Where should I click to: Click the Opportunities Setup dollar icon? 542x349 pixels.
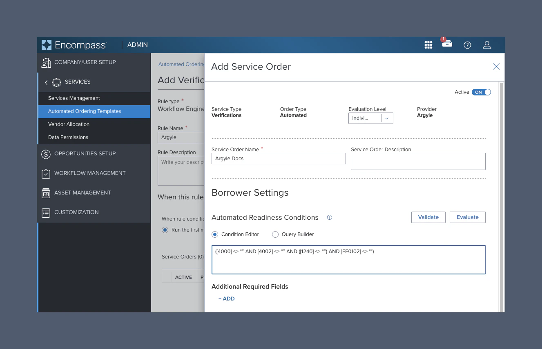[x=46, y=154]
